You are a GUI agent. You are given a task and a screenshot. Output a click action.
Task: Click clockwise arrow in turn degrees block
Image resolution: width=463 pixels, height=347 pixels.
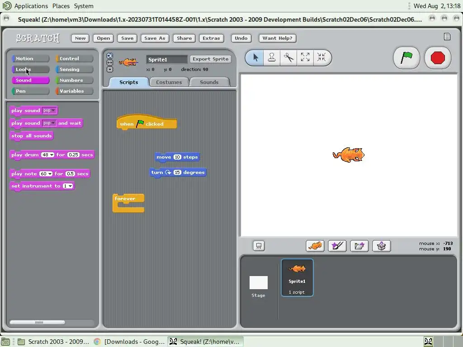pos(168,172)
